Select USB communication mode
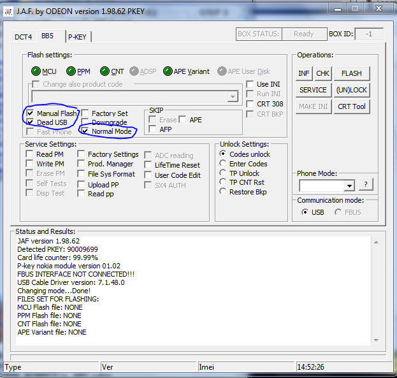Viewport: 397px width, 378px height. (x=305, y=212)
